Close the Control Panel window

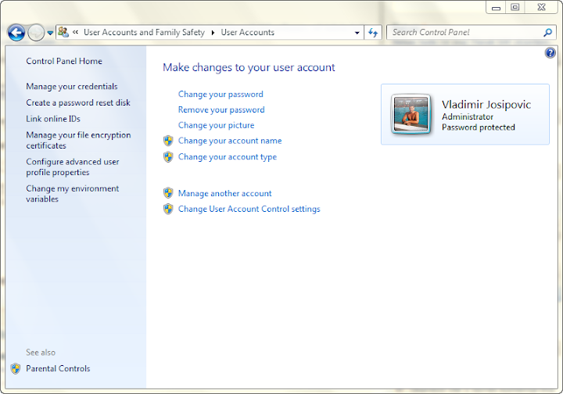(x=541, y=8)
